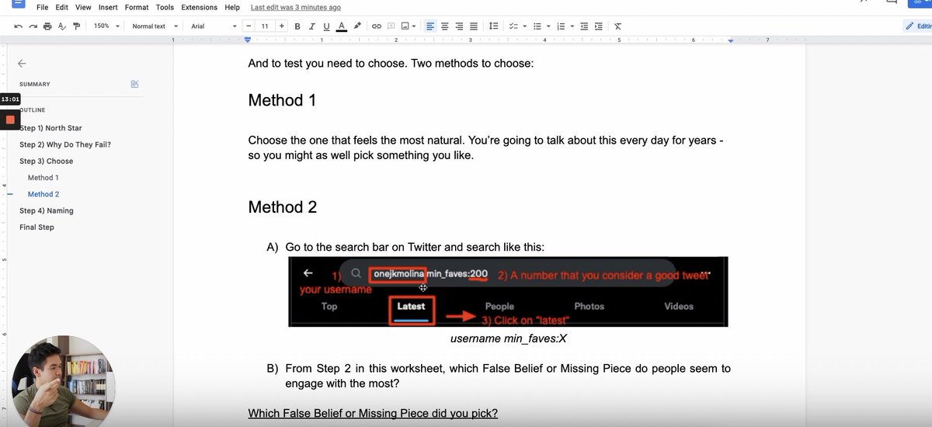Click the Redo icon

[x=33, y=26]
